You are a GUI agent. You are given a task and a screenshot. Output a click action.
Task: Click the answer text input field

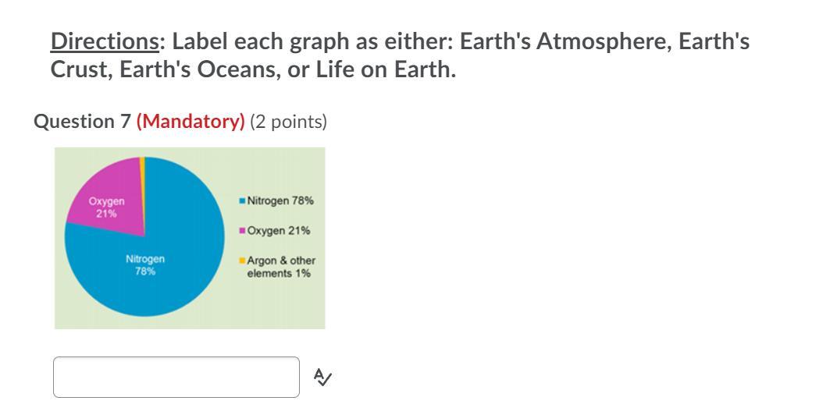coord(176,377)
